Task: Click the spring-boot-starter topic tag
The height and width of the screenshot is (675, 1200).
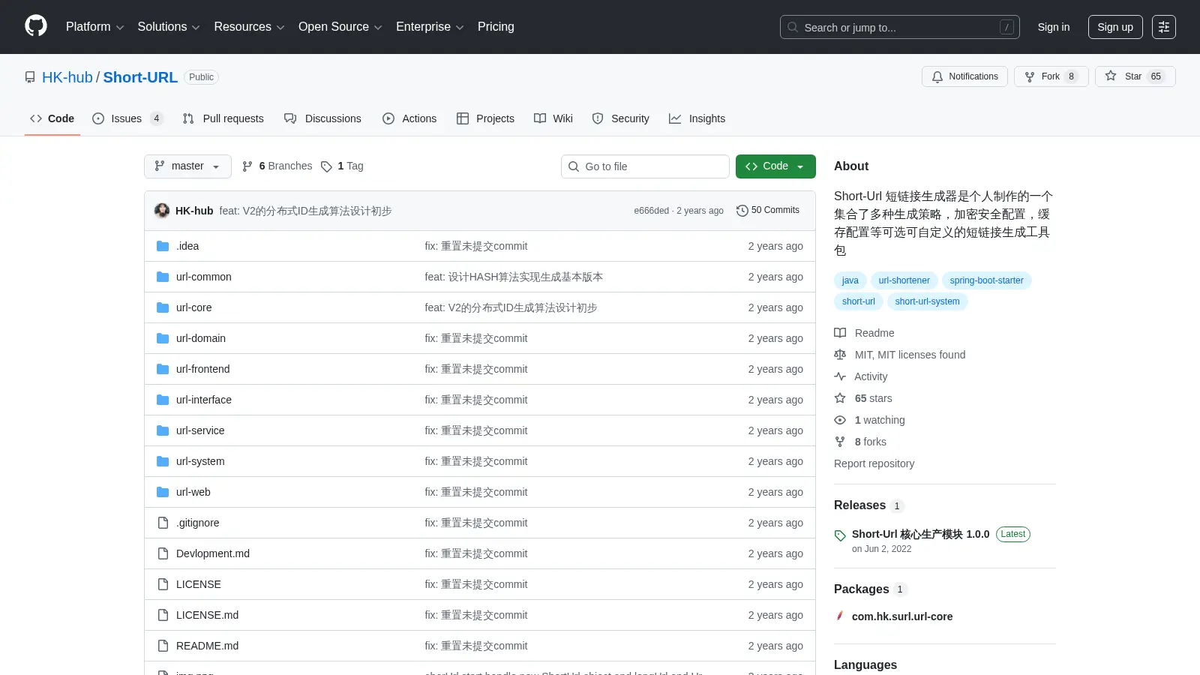Action: coord(986,280)
